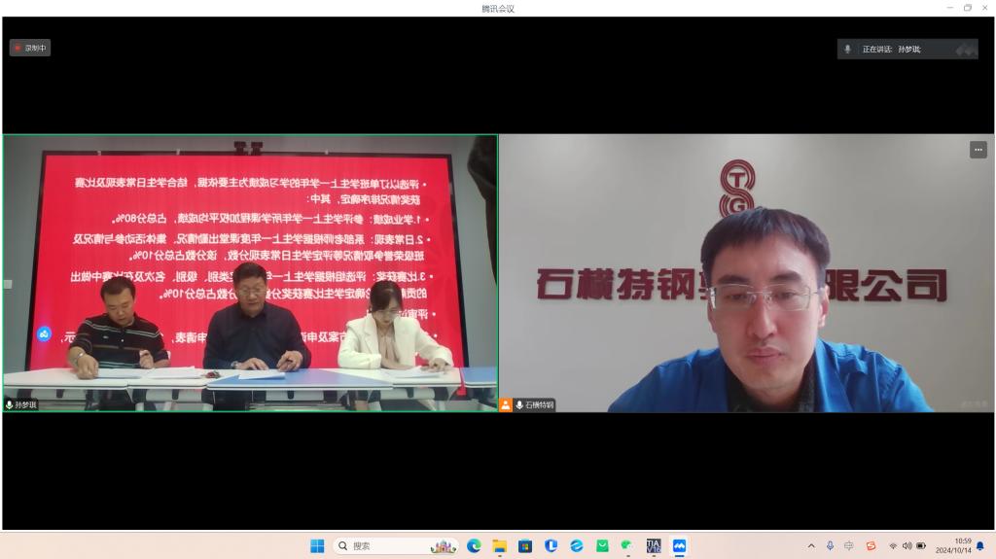This screenshot has width=996, height=559.
Task: Click the Tencent Meeting taskbar icon
Action: point(679,545)
